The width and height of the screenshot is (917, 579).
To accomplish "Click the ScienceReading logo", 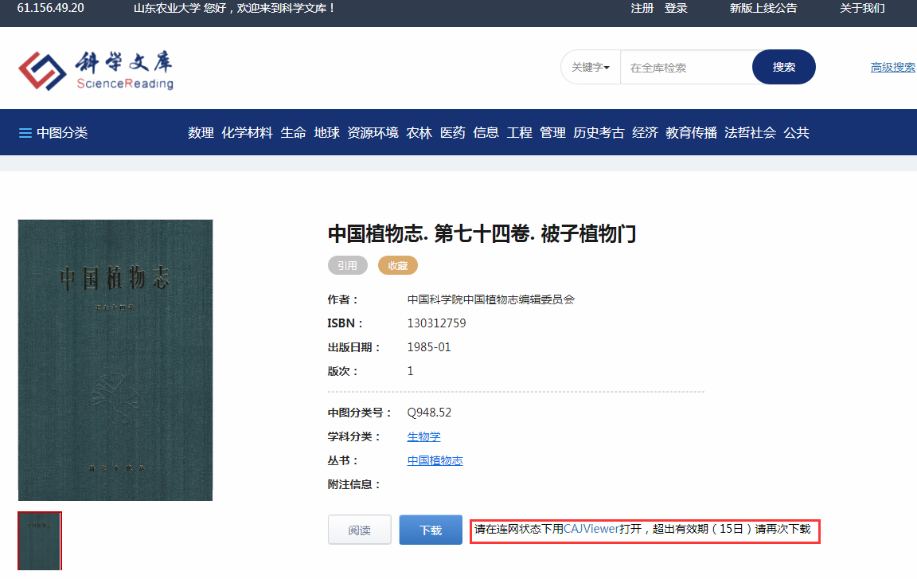I will (96, 70).
